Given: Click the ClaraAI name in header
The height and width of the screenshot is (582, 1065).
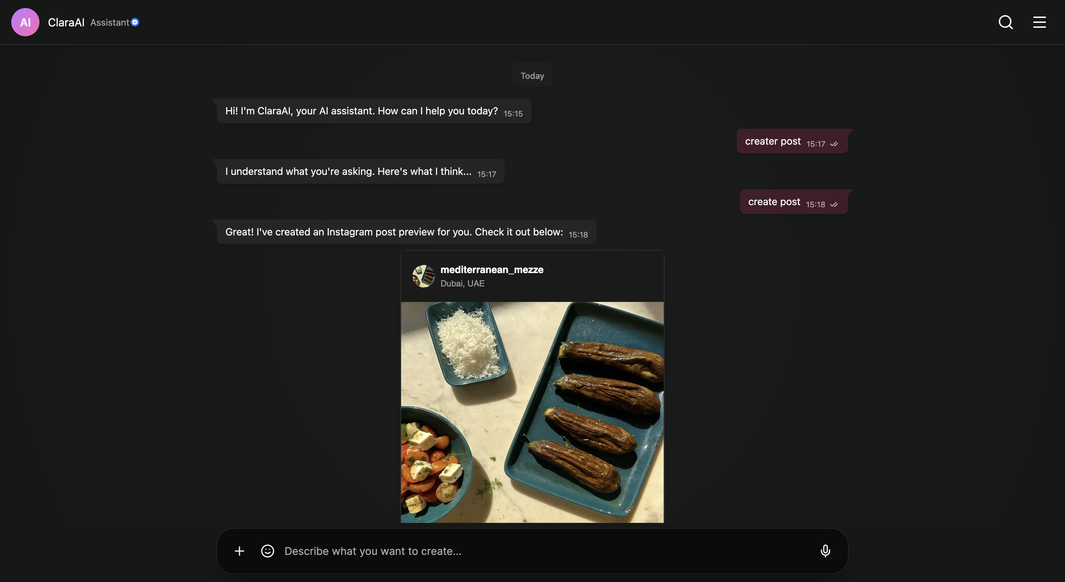Looking at the screenshot, I should [x=66, y=22].
